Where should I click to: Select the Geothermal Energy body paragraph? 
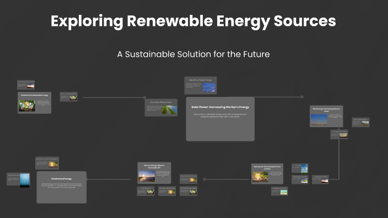[61, 186]
